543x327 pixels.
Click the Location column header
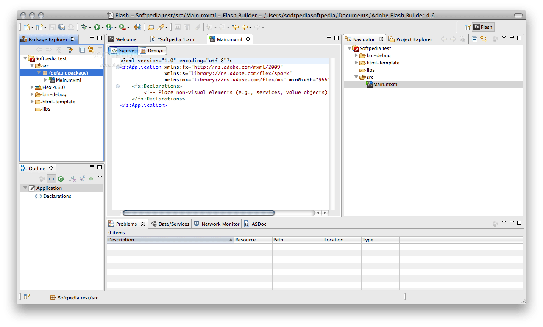(342, 240)
